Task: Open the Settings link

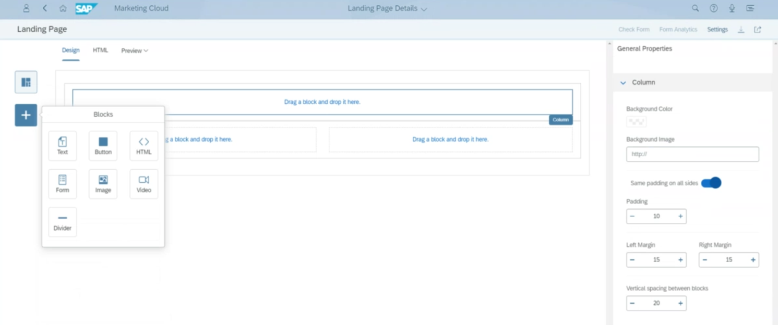Action: 717,30
